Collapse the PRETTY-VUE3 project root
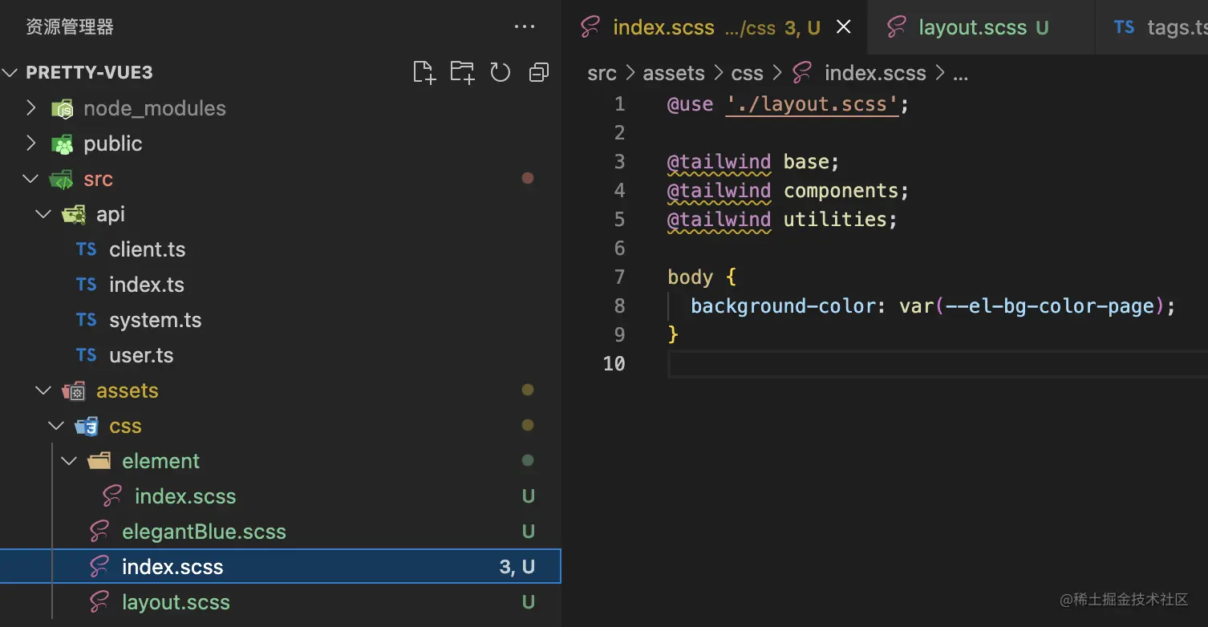Viewport: 1208px width, 627px height. tap(10, 73)
